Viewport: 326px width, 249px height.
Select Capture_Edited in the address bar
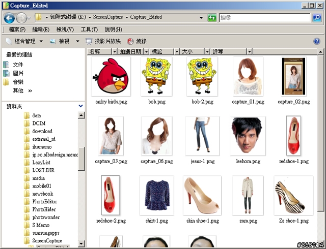click(x=146, y=17)
